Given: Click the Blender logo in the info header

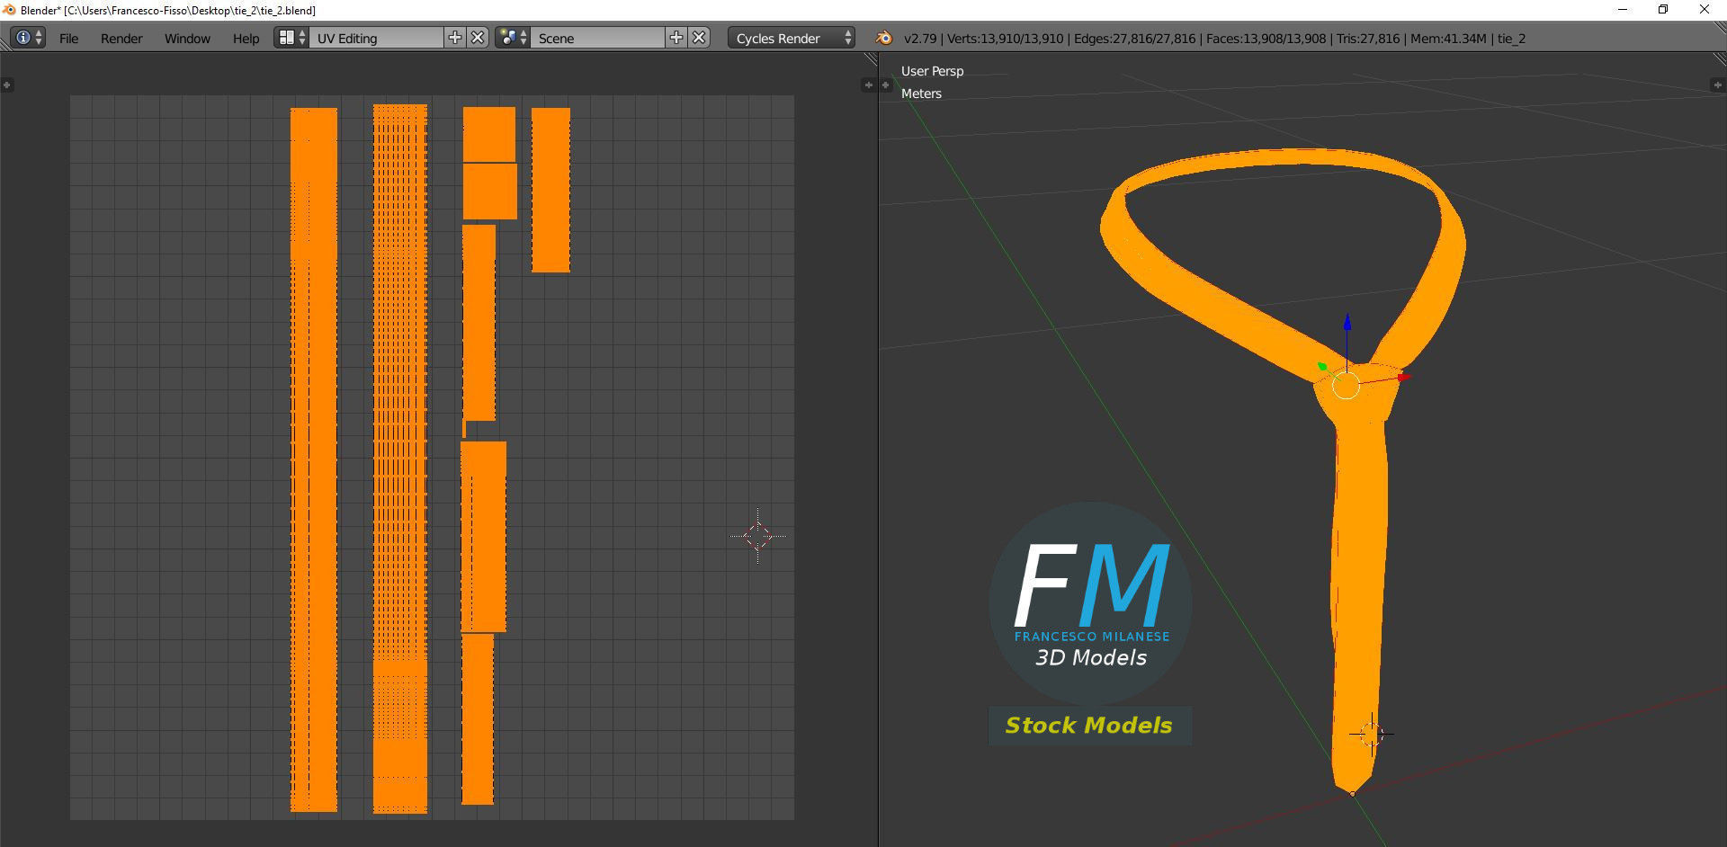Looking at the screenshot, I should [883, 38].
